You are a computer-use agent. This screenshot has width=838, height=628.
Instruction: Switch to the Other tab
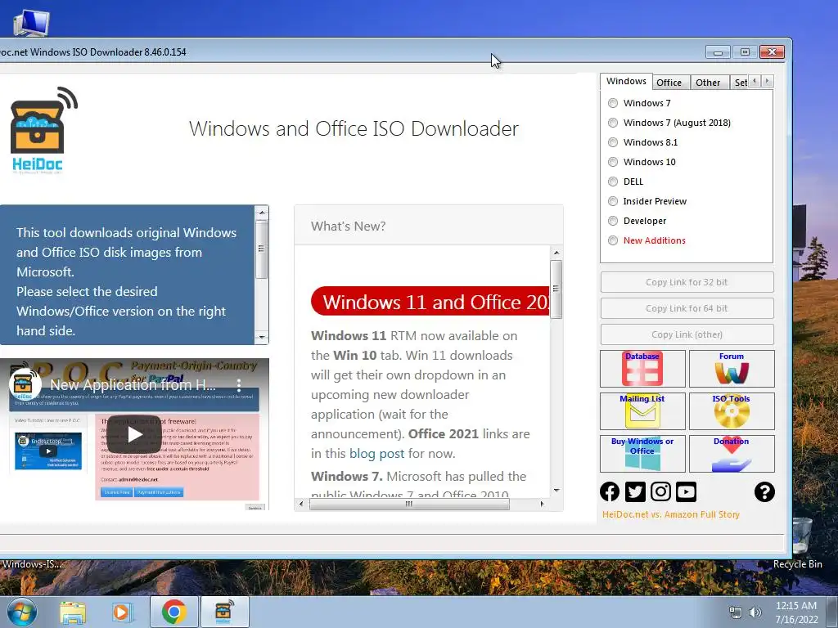pyautogui.click(x=708, y=83)
